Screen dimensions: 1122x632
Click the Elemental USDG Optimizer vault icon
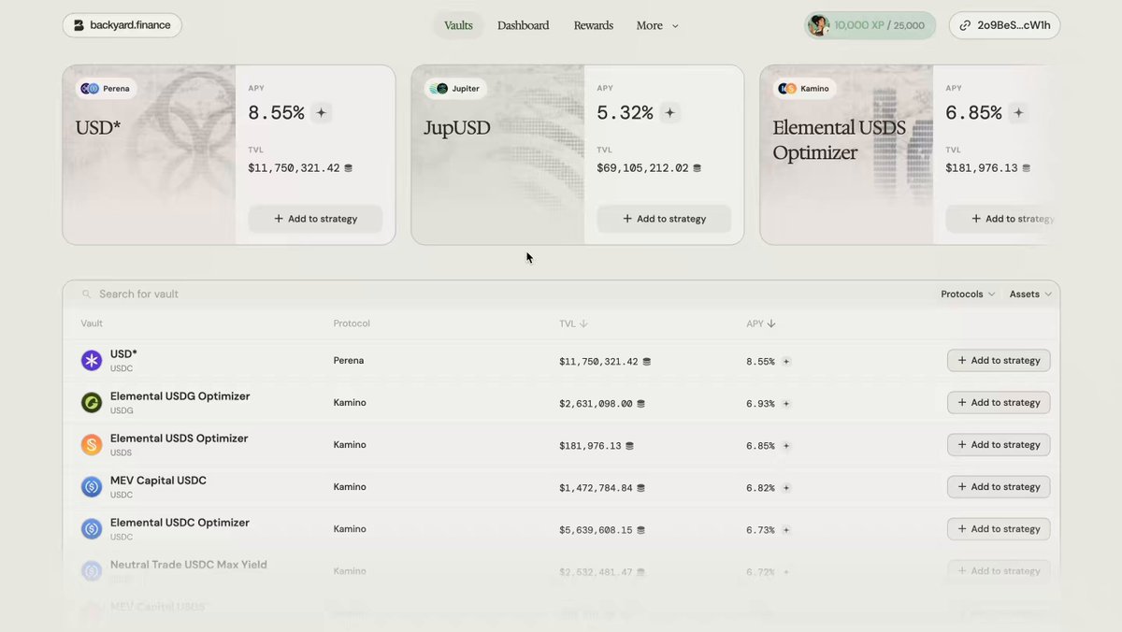click(92, 403)
